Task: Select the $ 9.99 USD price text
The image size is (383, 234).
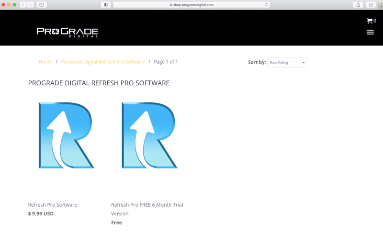Action: click(41, 214)
